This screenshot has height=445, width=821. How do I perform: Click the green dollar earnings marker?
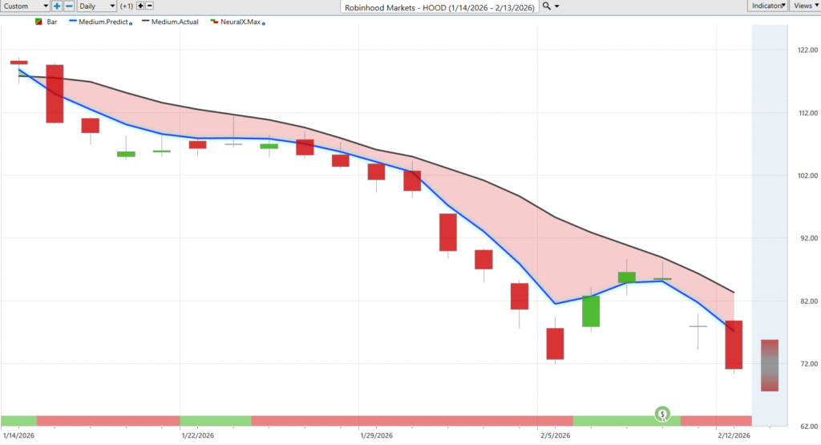(663, 414)
